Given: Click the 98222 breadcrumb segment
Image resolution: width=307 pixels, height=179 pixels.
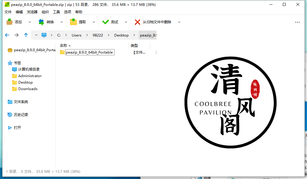Looking at the screenshot, I should [98, 35].
